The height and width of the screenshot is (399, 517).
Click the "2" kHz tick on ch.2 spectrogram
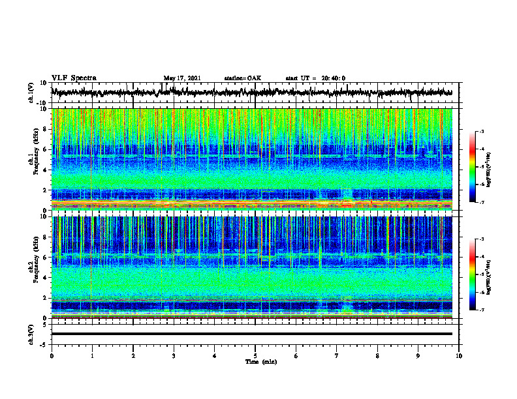[45, 298]
